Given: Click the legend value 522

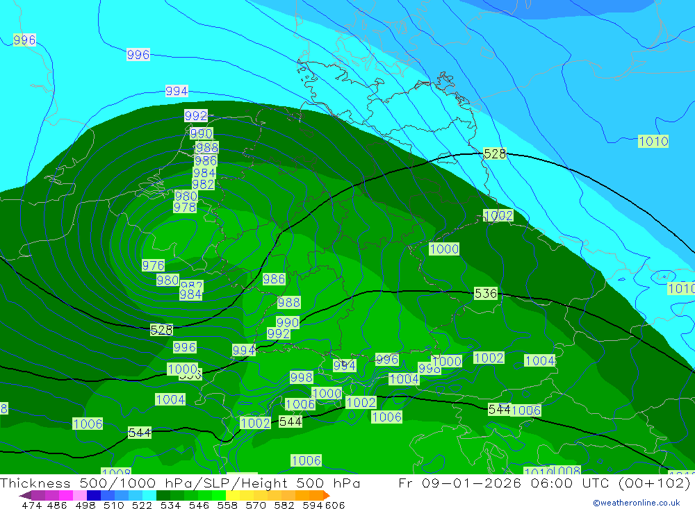Looking at the screenshot, I should (x=141, y=505).
